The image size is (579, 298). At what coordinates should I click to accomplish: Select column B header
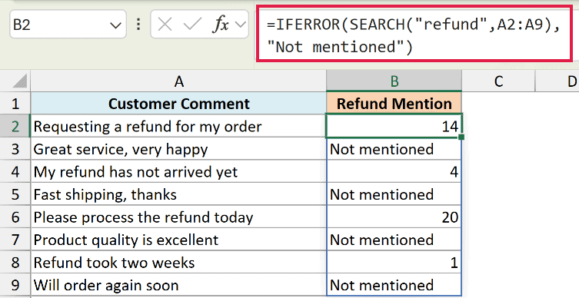click(394, 81)
